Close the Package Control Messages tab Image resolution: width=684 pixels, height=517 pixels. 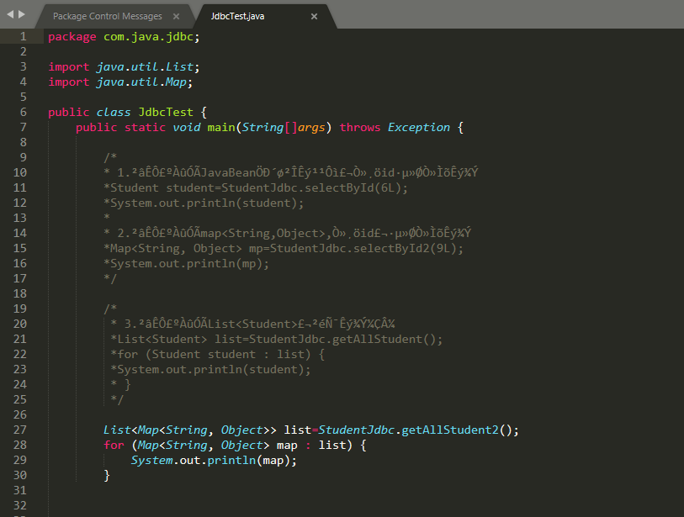(x=175, y=15)
